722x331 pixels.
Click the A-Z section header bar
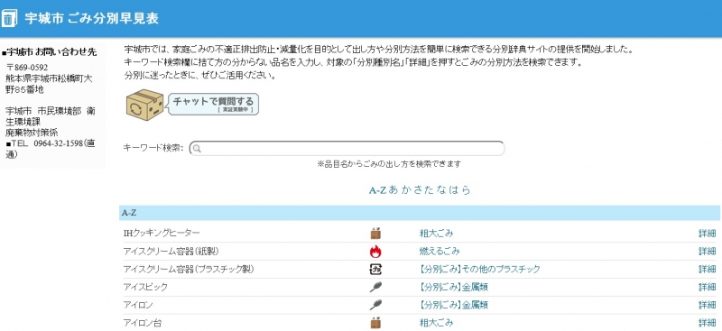[420, 213]
